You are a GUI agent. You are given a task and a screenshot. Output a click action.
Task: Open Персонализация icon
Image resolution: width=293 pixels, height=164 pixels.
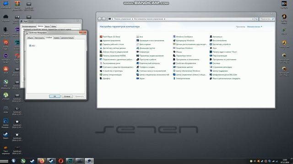point(211,56)
